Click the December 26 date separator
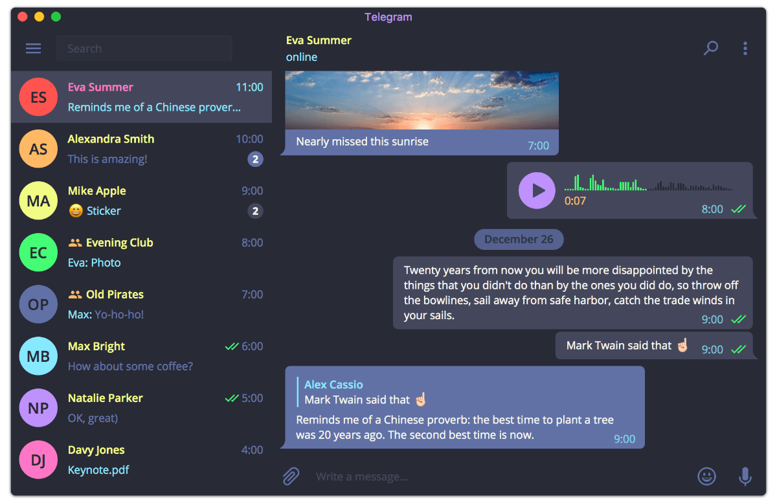 click(519, 239)
